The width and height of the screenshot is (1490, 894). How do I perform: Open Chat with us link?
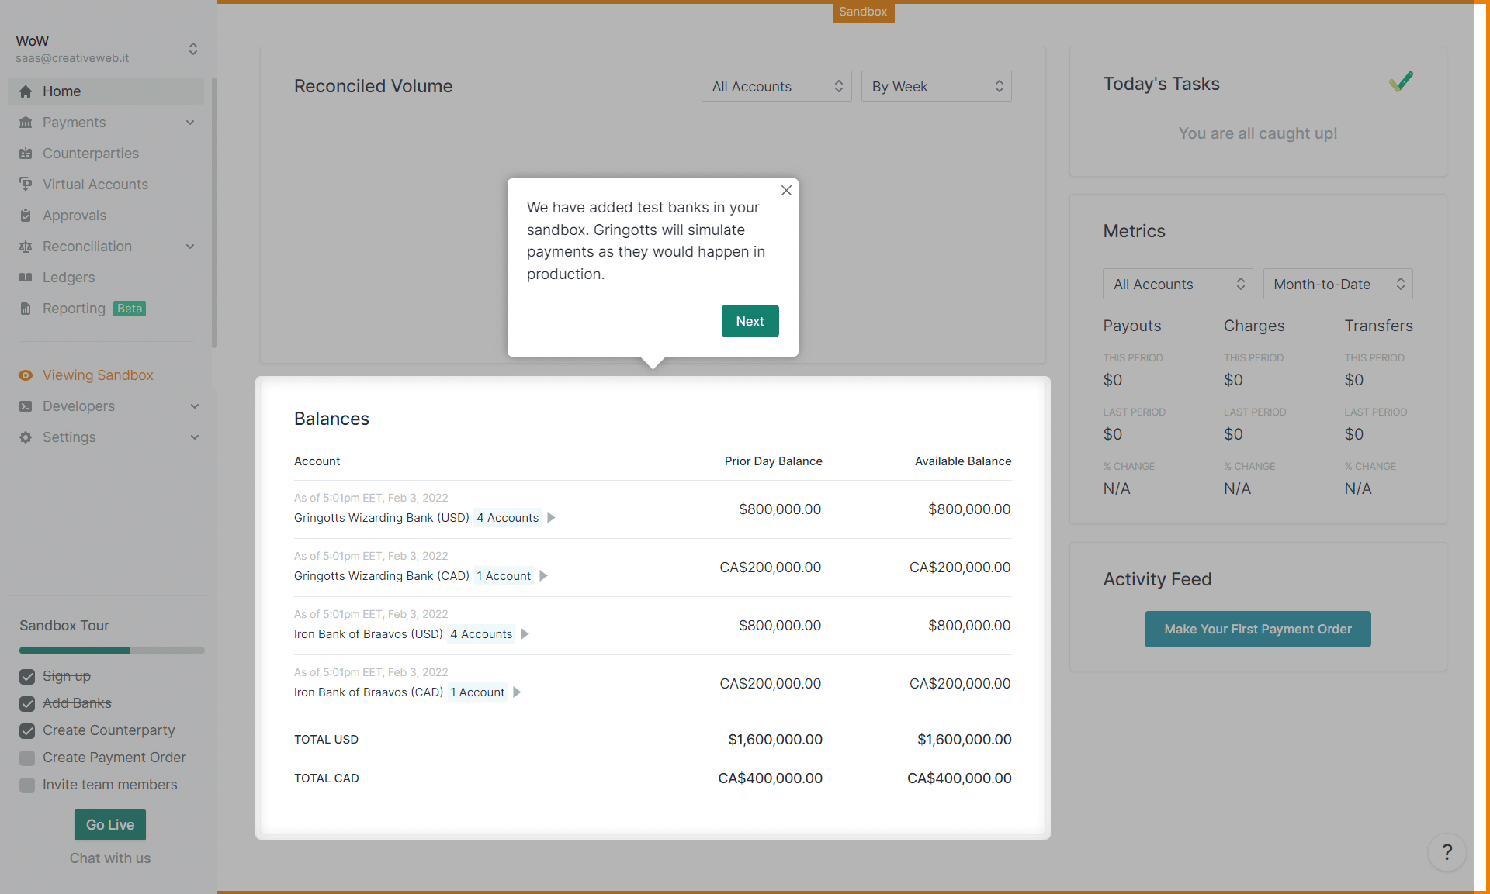(110, 858)
